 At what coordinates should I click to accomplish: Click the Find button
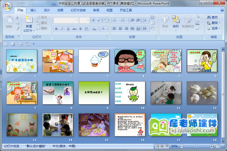(212, 17)
